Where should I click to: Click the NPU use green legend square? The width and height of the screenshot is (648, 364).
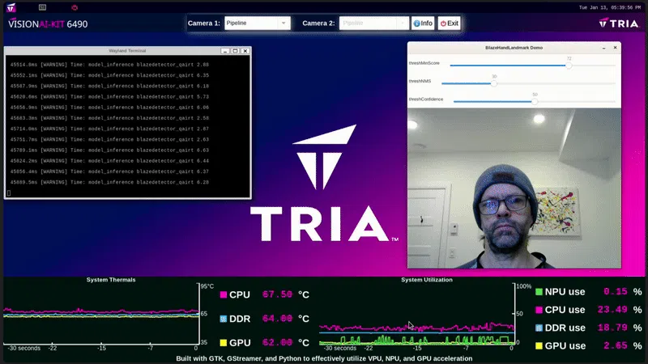(x=539, y=292)
